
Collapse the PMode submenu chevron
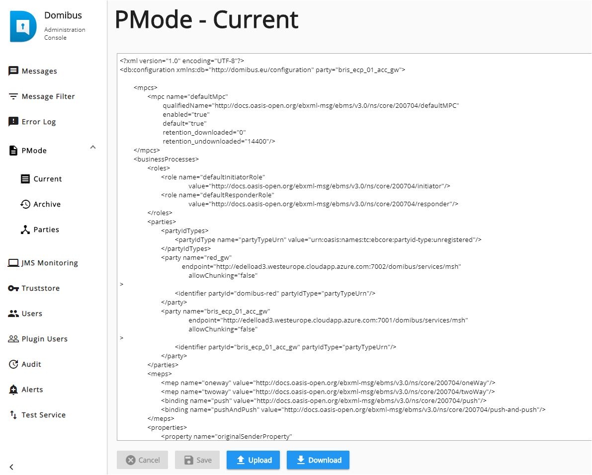coord(92,147)
